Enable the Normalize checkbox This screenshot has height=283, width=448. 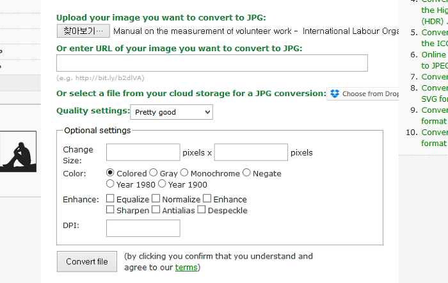[156, 198]
